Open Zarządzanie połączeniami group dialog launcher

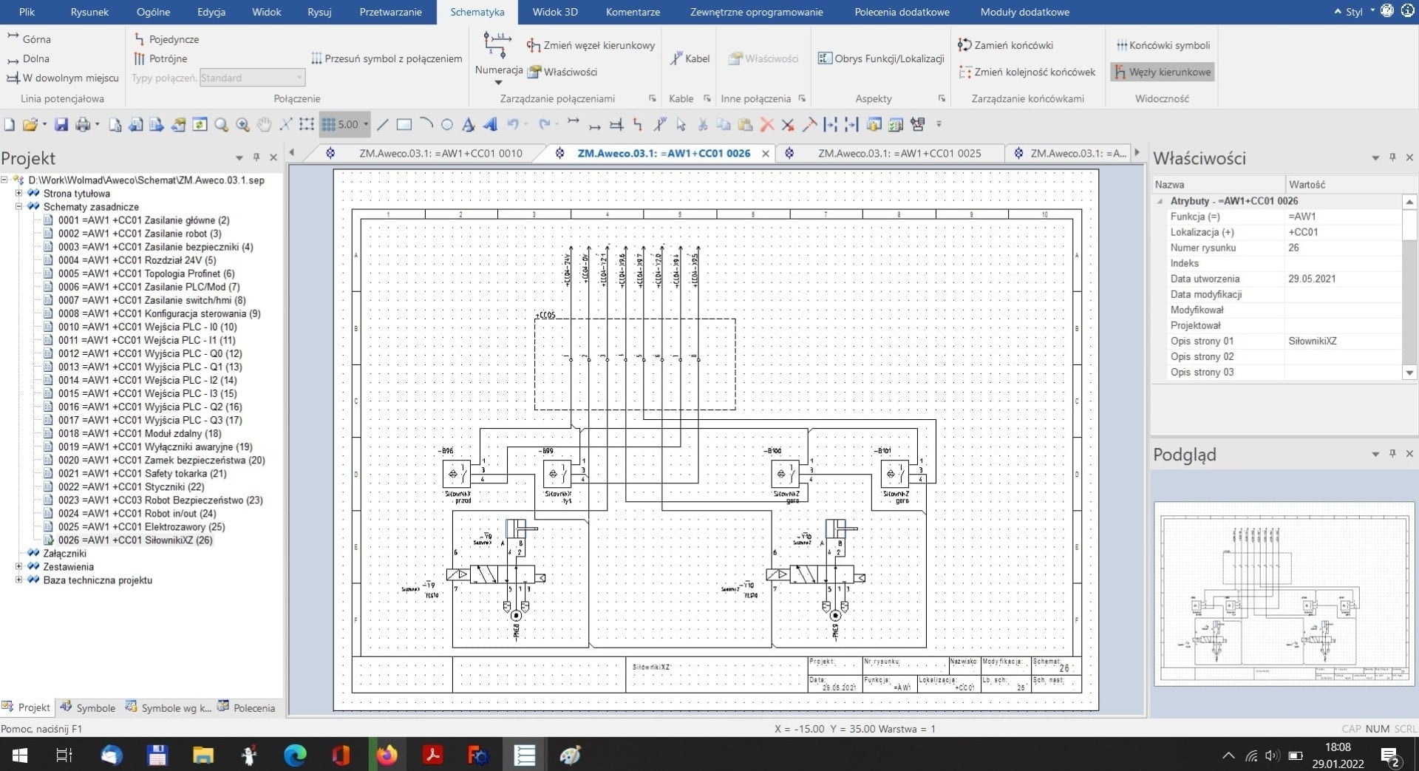pyautogui.click(x=652, y=98)
